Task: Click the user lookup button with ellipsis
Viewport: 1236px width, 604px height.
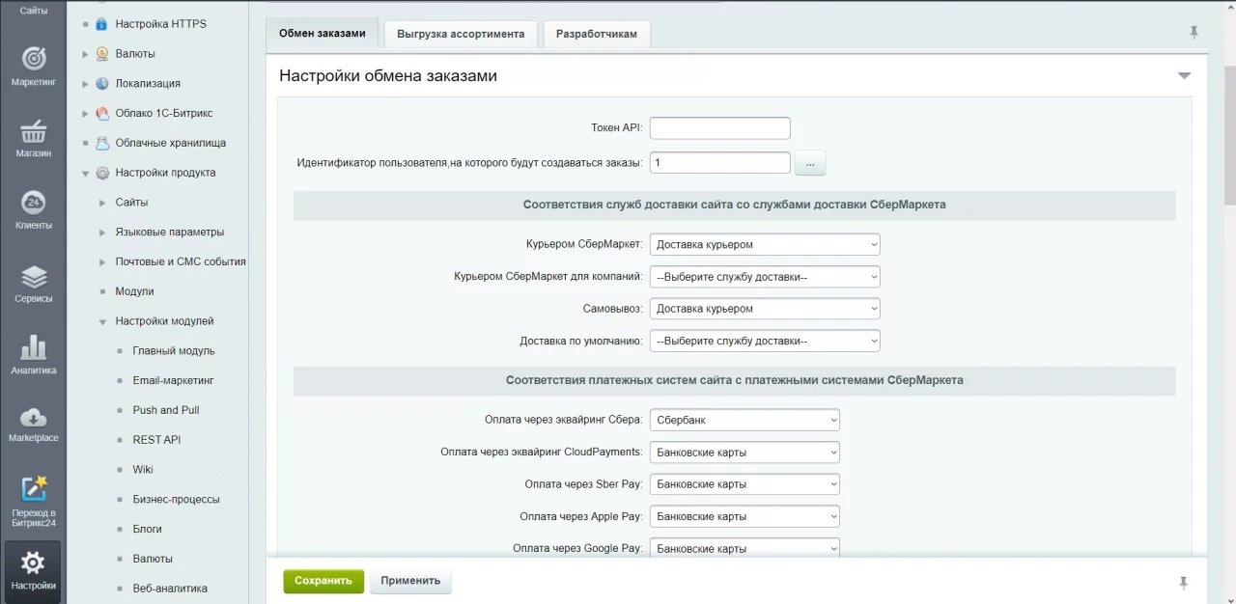Action: coord(810,164)
